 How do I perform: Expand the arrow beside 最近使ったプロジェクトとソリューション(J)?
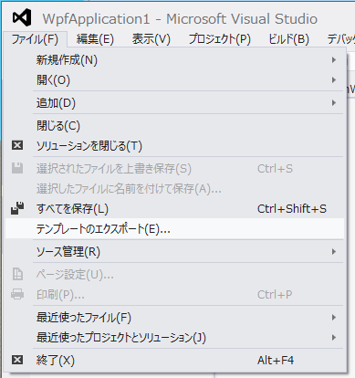[x=334, y=338]
